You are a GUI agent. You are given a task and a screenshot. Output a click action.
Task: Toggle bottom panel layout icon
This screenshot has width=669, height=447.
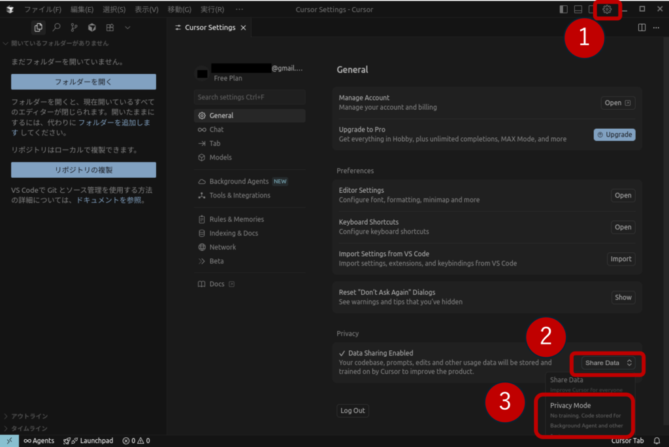578,9
